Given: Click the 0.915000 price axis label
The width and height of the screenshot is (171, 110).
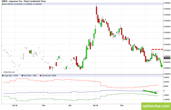Looking at the screenshot, I should click(x=167, y=44).
